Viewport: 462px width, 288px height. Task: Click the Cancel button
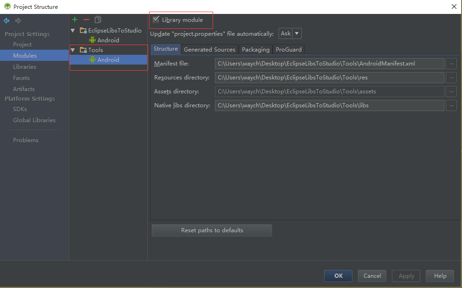tap(372, 276)
